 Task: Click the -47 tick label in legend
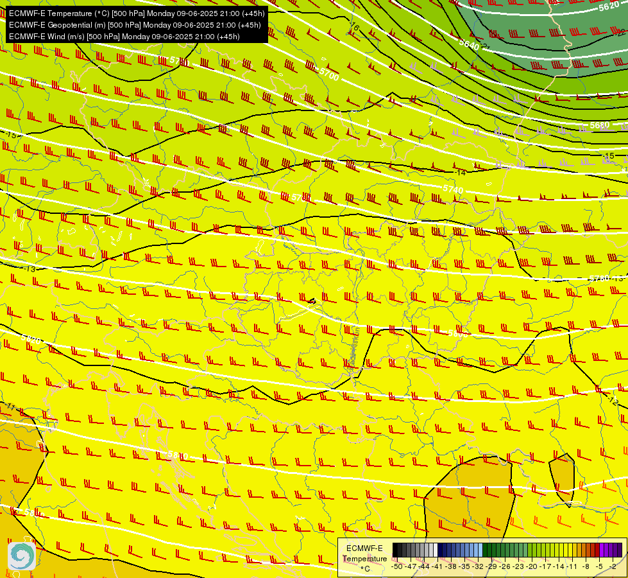[411, 566]
